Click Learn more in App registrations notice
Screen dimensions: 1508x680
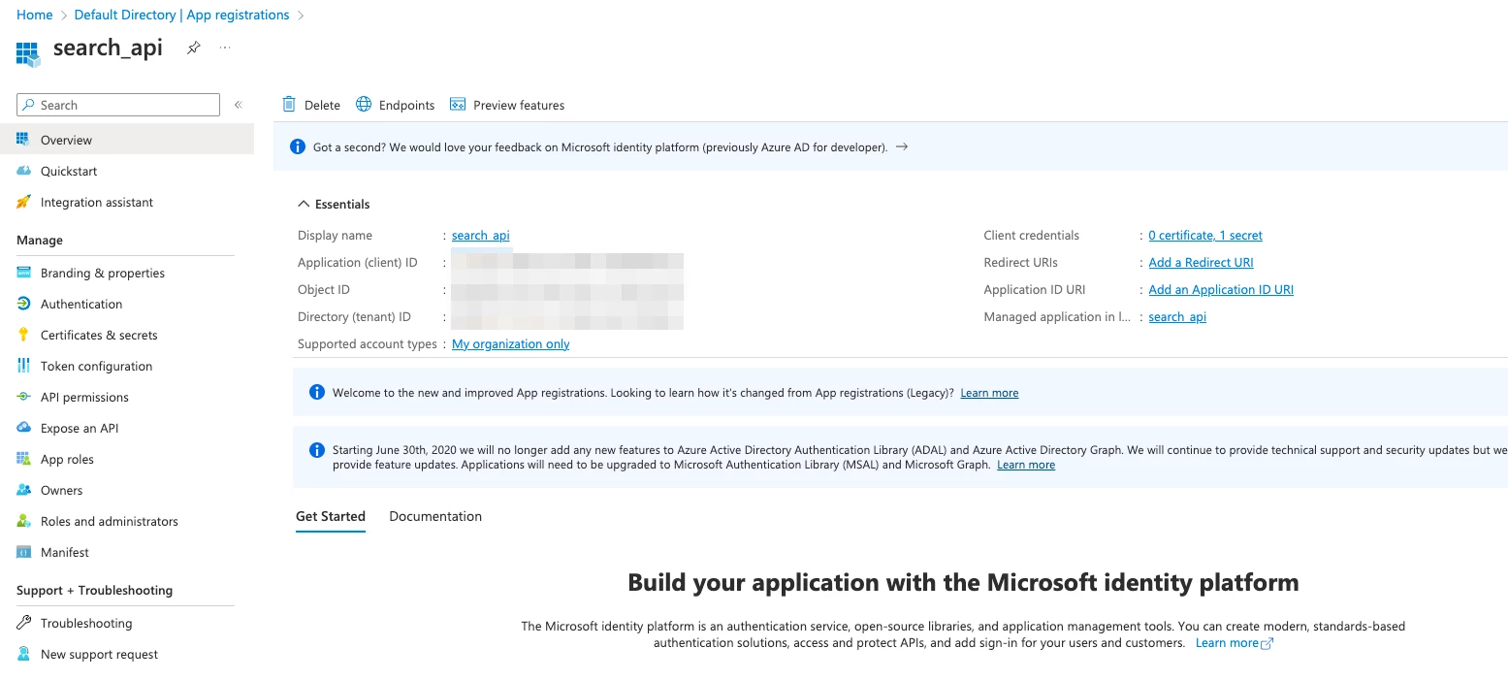coord(989,393)
